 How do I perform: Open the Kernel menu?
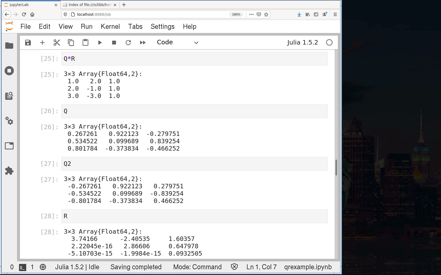(x=110, y=26)
